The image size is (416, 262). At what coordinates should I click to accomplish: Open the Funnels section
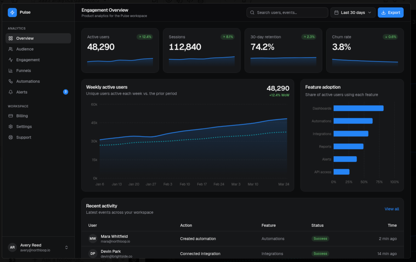click(x=38, y=71)
